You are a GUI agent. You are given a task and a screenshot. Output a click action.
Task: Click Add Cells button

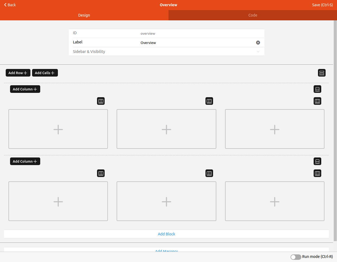coord(45,73)
